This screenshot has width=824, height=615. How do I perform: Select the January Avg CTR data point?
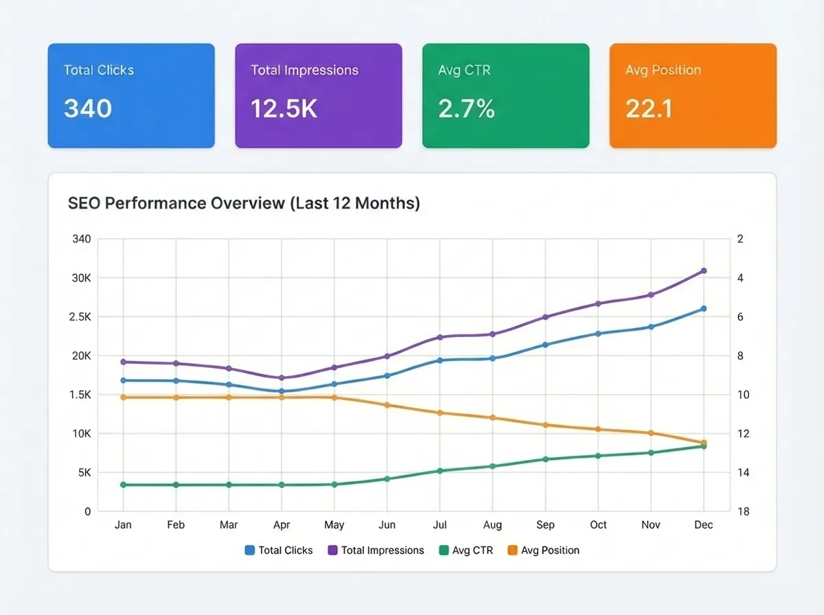coord(124,485)
